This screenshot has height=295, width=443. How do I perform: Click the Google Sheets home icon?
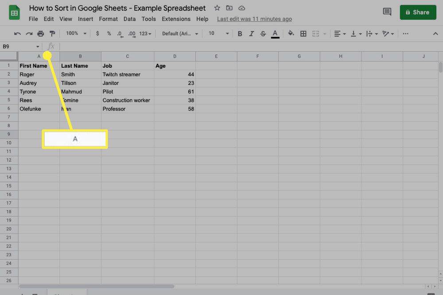[x=14, y=12]
